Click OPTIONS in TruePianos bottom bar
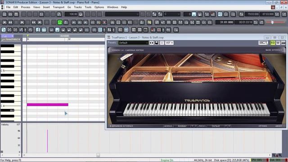288x162 pixels. tap(263, 126)
